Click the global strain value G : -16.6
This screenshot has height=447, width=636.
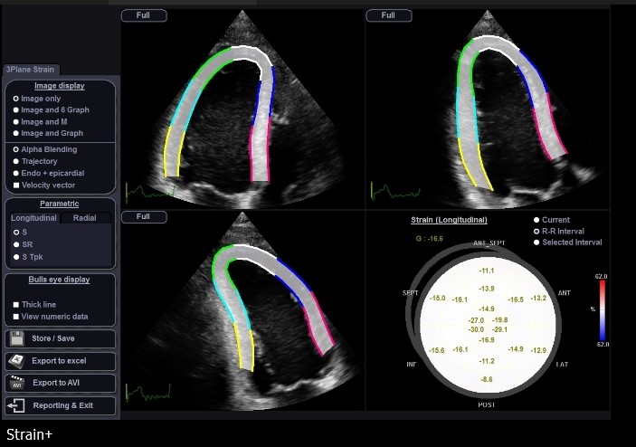(x=429, y=239)
